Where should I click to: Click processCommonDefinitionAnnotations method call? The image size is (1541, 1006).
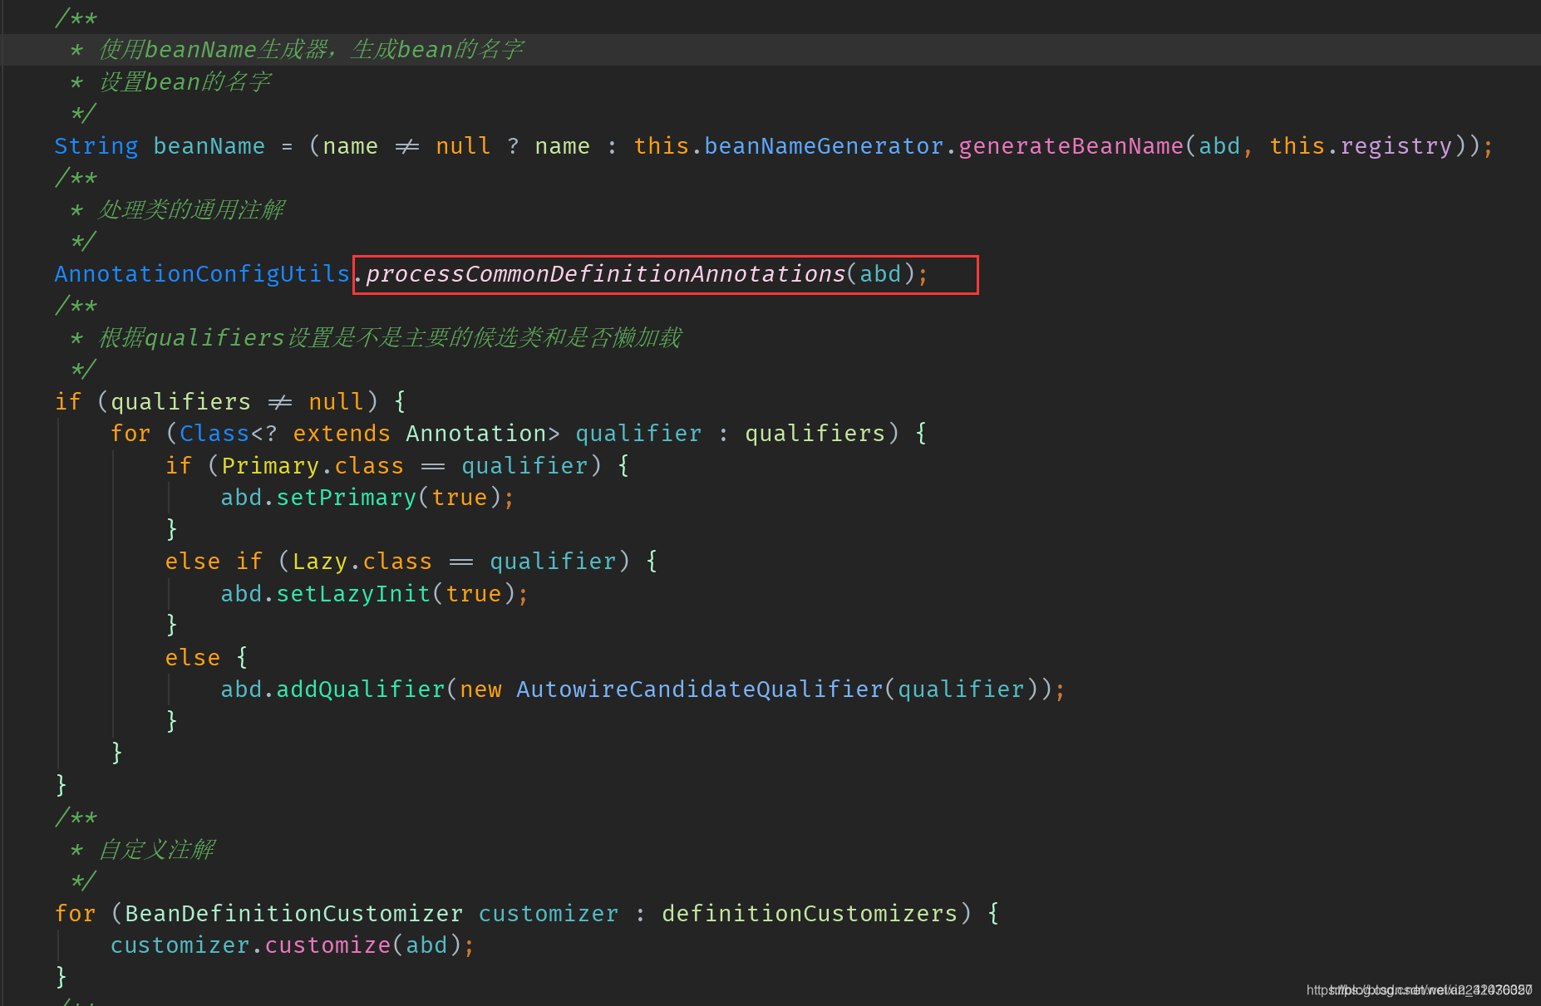coord(606,274)
